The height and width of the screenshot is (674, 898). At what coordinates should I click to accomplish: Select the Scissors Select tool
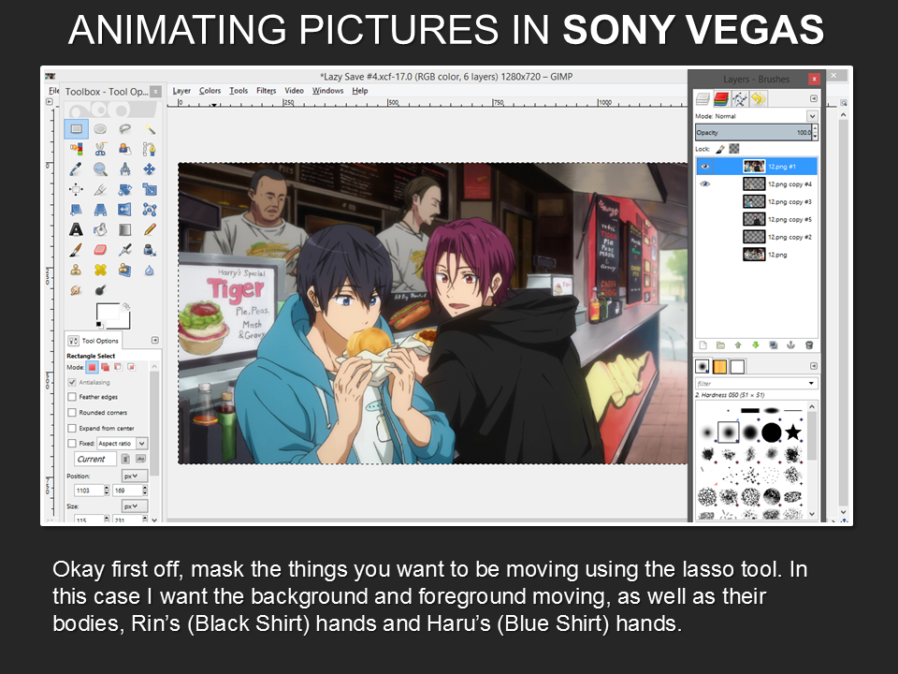click(100, 149)
